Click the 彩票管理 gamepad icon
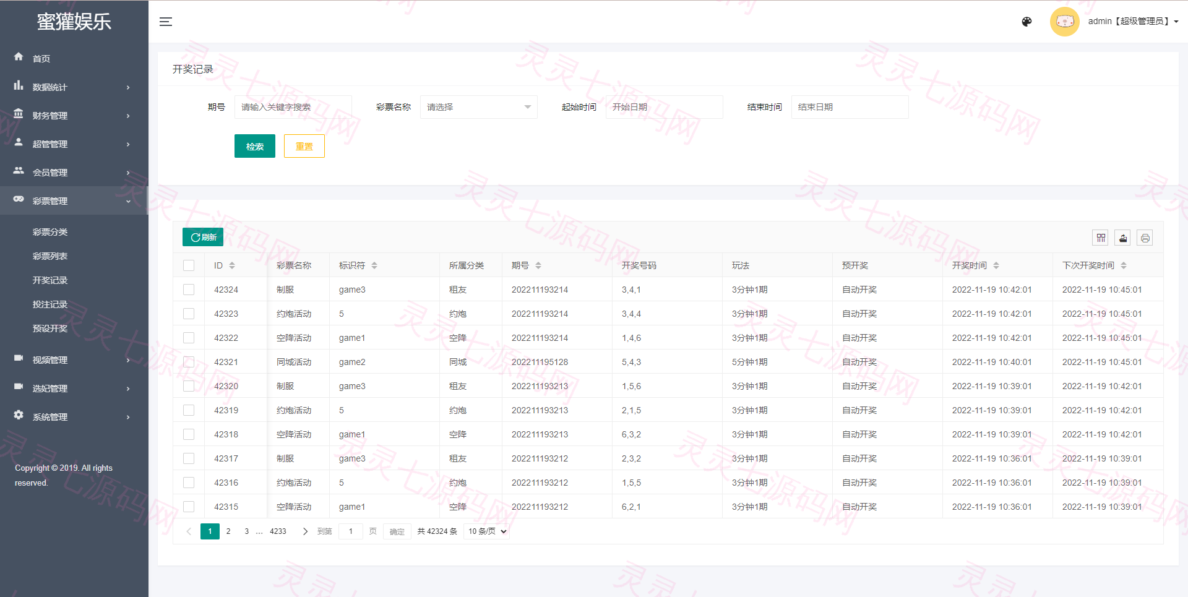Screen dimensions: 1188x597 click(19, 199)
